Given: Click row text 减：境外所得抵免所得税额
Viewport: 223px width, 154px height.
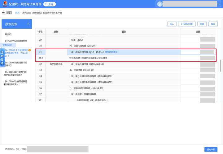Looking at the screenshot, I should [92, 82].
